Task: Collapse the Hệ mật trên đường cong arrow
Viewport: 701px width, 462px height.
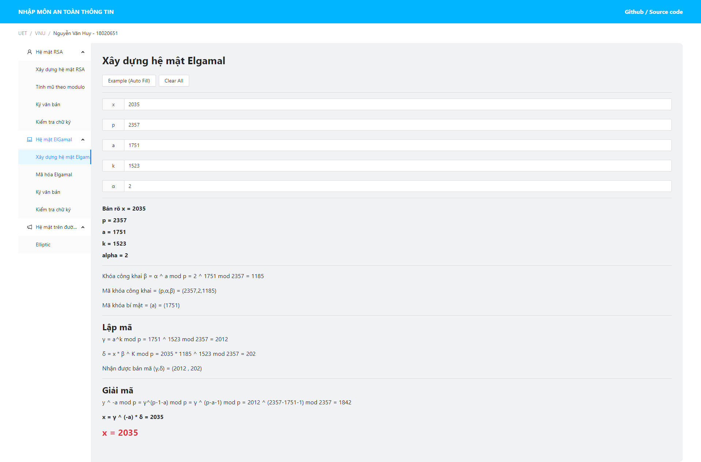Action: point(83,227)
